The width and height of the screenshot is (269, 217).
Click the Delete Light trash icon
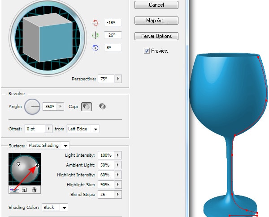[x=34, y=190]
